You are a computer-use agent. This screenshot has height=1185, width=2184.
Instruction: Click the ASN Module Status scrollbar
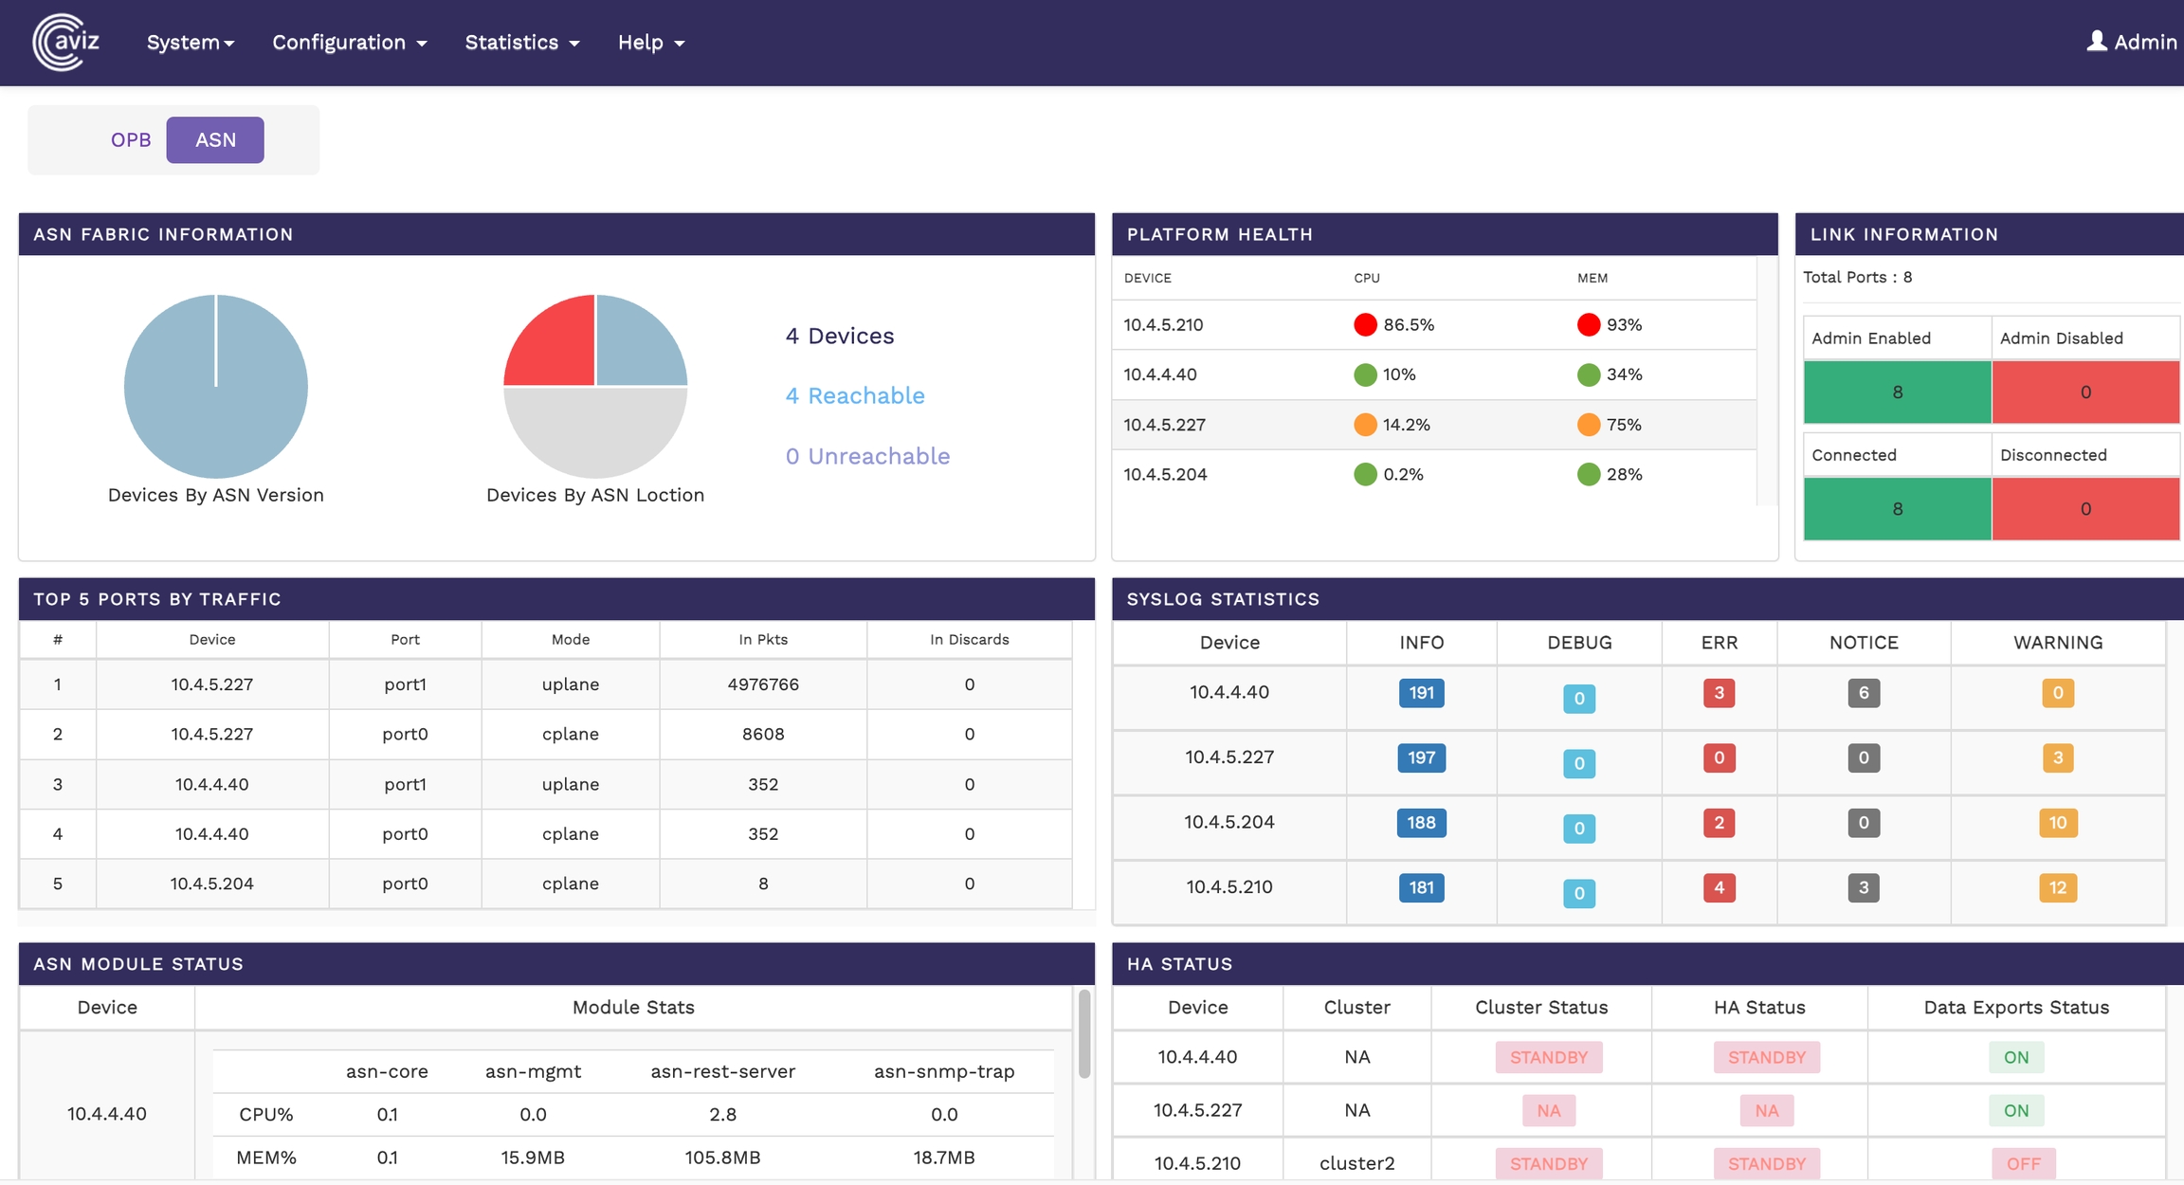pos(1083,1033)
